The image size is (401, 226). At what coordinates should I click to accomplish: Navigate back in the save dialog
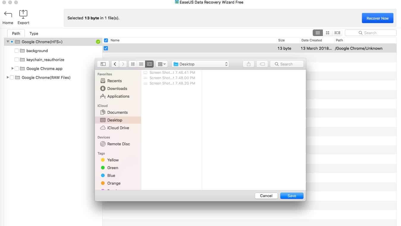click(115, 64)
